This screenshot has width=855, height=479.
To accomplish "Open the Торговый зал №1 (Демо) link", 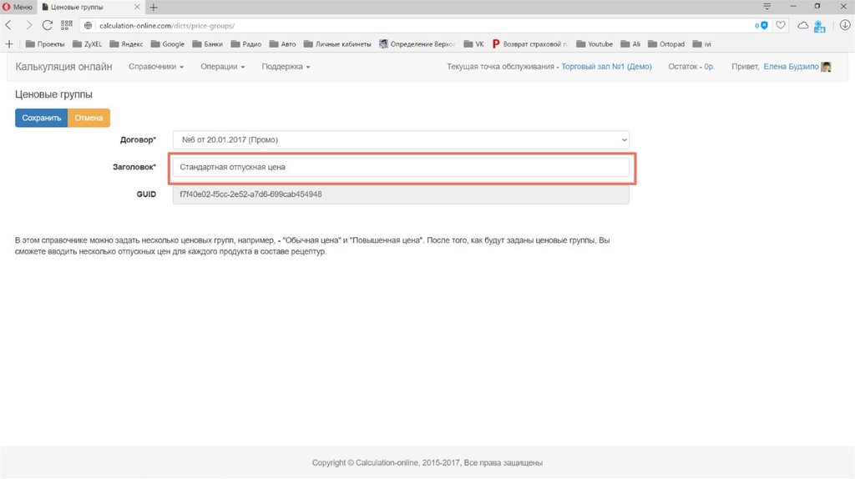I will 606,67.
